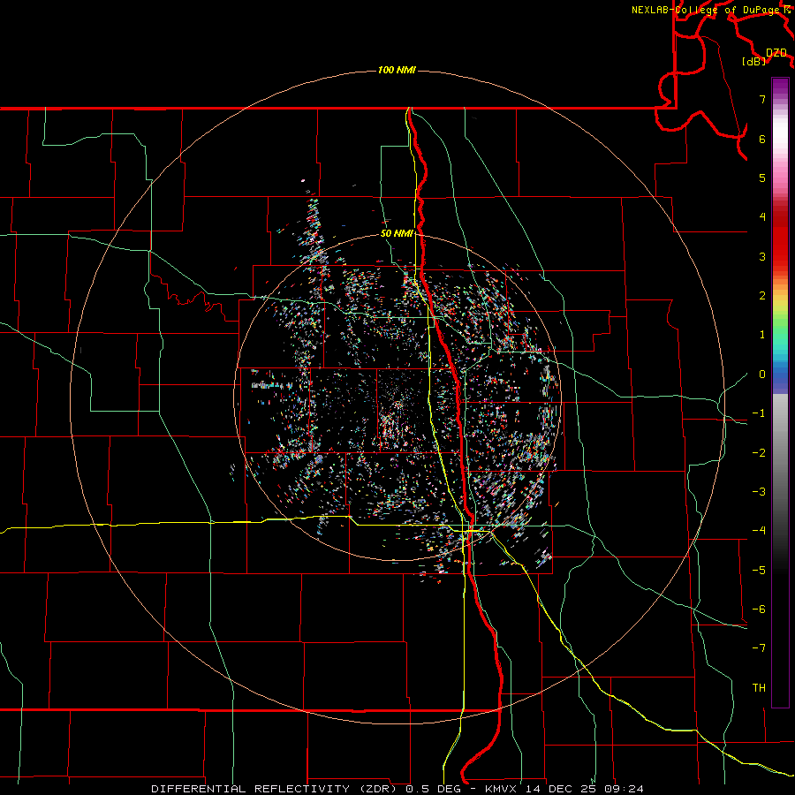The image size is (795, 795).
Task: Click the 6 dB value on colorbar
Action: coord(762,139)
